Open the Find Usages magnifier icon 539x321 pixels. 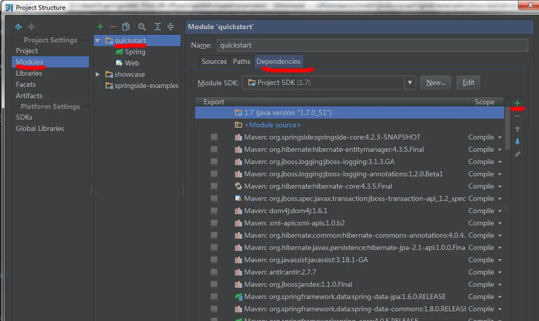click(x=142, y=27)
